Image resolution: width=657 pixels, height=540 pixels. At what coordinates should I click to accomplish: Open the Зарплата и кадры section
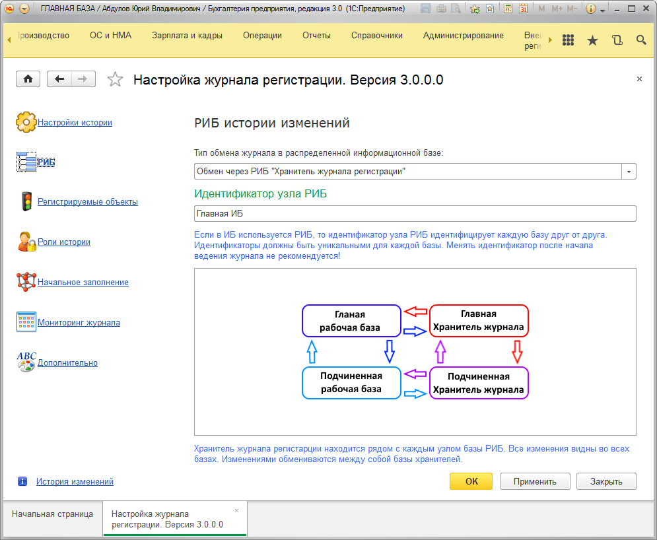(x=187, y=35)
